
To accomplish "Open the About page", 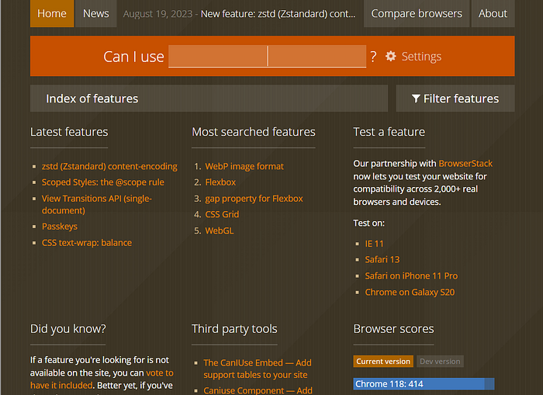I will click(493, 13).
